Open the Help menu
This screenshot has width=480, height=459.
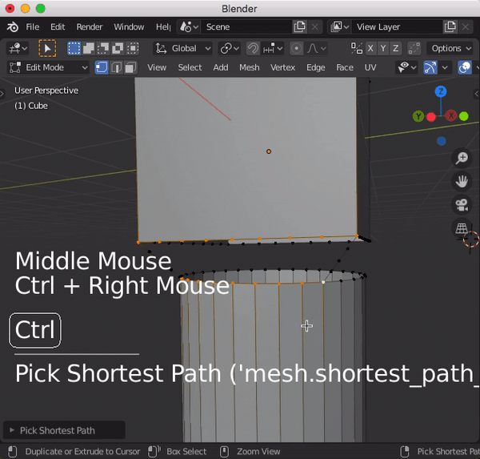[x=163, y=27]
